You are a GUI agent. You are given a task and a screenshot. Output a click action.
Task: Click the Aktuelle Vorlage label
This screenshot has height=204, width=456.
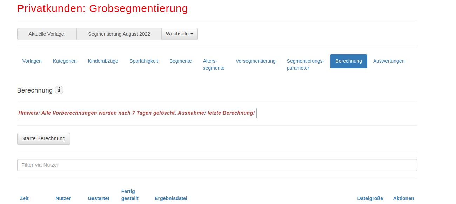pos(47,34)
